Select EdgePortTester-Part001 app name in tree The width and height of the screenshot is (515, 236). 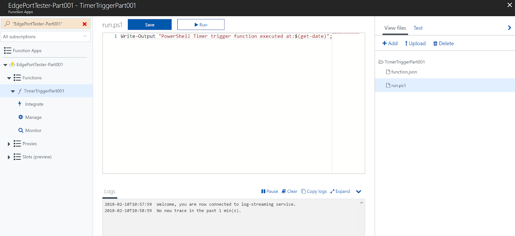click(40, 65)
